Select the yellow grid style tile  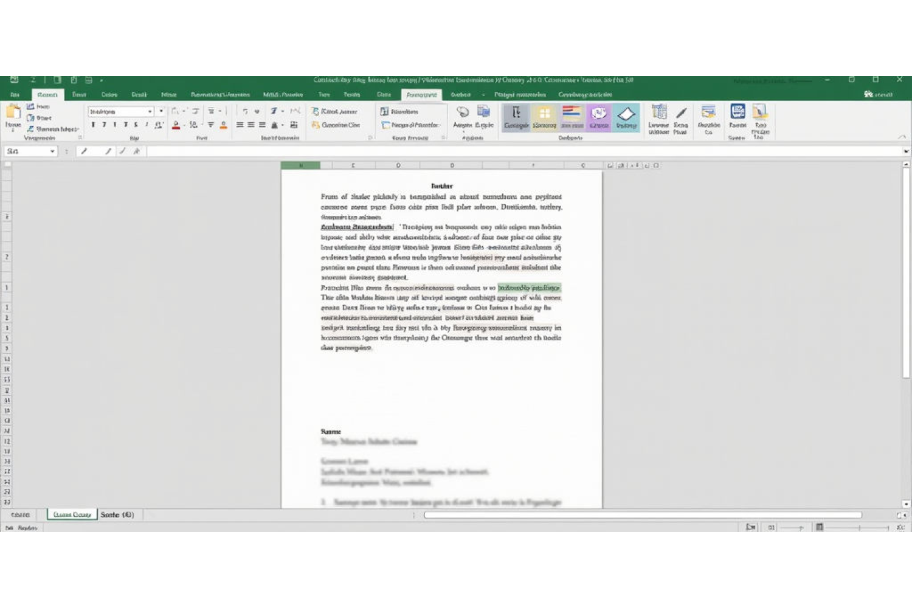544,117
